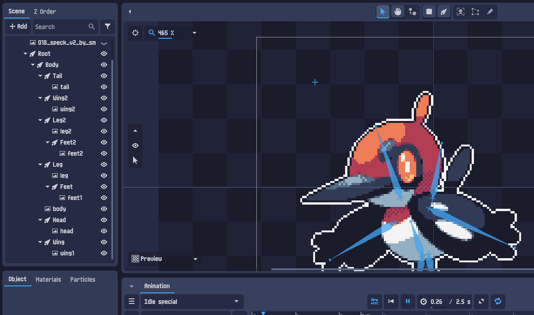Hide the leg2 sprite layer
The height and width of the screenshot is (315, 534).
[x=104, y=131]
